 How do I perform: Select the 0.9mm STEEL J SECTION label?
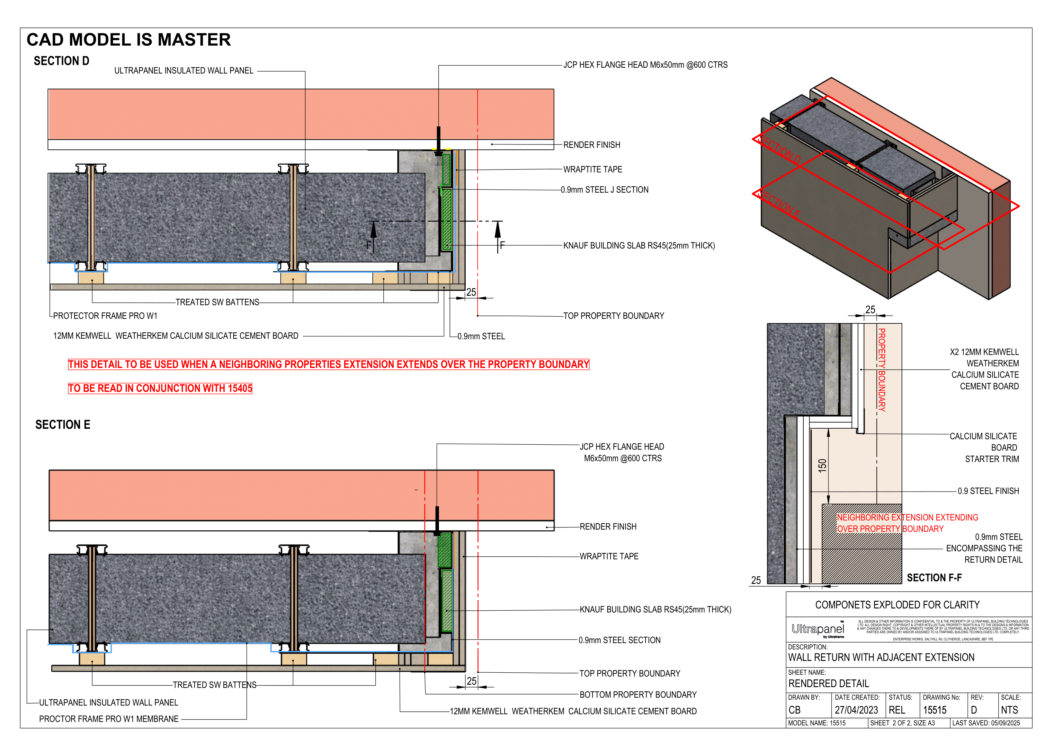point(605,190)
